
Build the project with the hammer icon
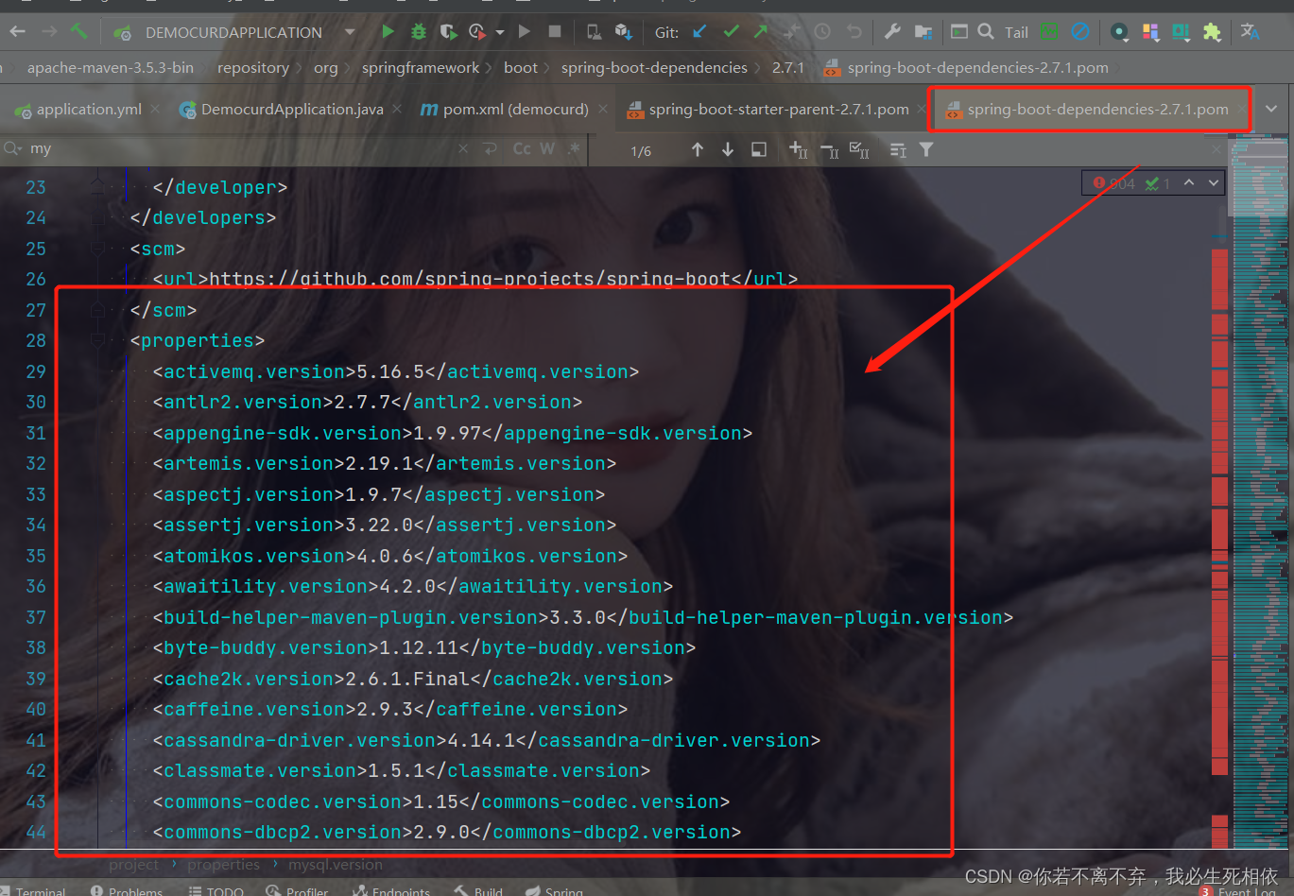[x=79, y=32]
